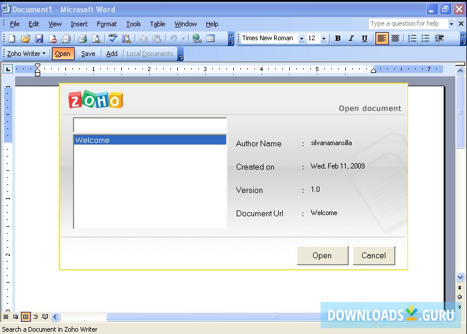Image resolution: width=467 pixels, height=334 pixels.
Task: Open the Tools menu
Action: [133, 24]
